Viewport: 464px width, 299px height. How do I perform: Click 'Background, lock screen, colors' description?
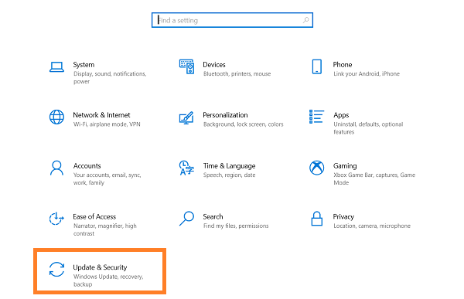(244, 124)
